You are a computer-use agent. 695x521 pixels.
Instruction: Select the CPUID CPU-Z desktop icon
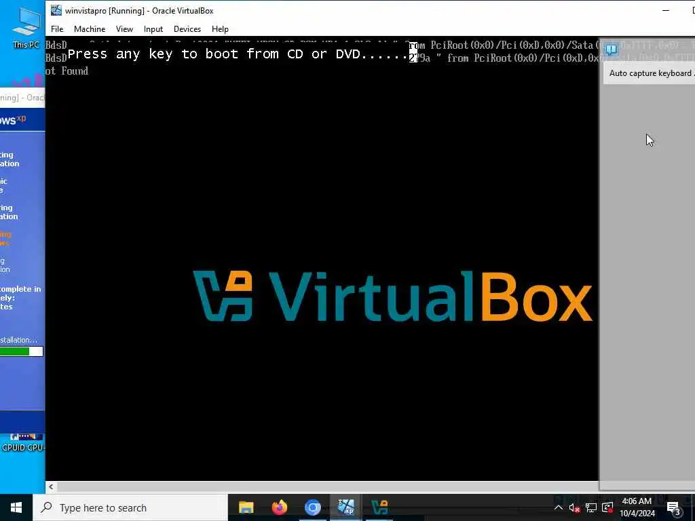pos(23,443)
